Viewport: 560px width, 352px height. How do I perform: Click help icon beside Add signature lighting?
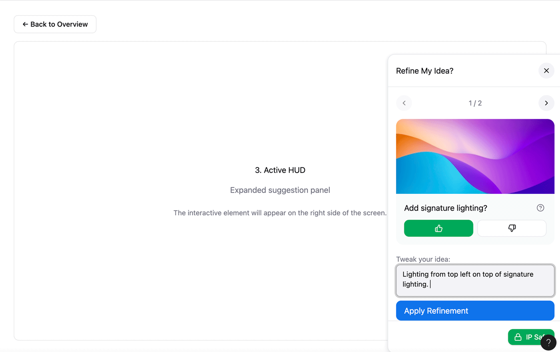[540, 208]
